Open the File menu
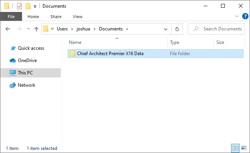250x153 pixels. (x=11, y=17)
